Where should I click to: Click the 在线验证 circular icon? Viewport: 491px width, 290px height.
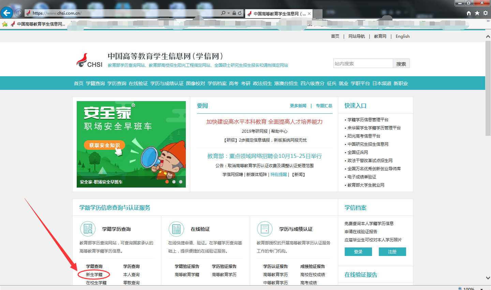176,229
